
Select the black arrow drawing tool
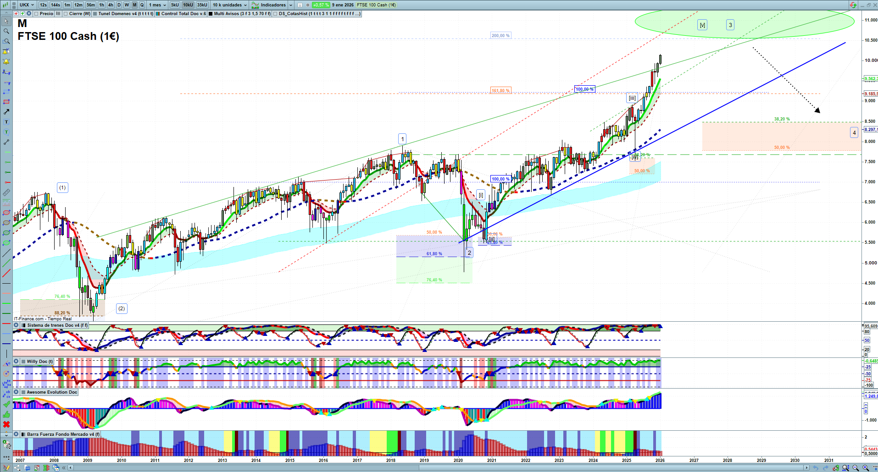pyautogui.click(x=6, y=112)
